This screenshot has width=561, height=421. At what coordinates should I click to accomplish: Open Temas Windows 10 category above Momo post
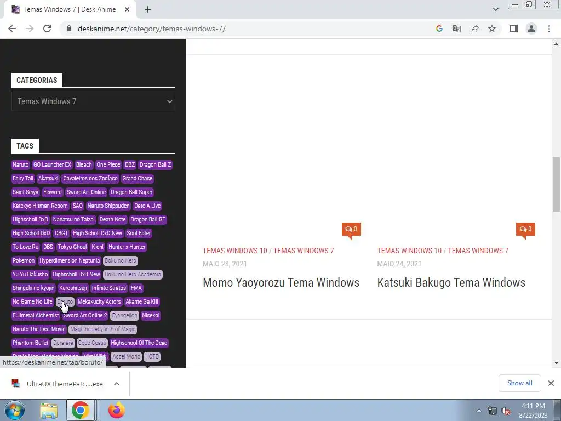tap(234, 251)
